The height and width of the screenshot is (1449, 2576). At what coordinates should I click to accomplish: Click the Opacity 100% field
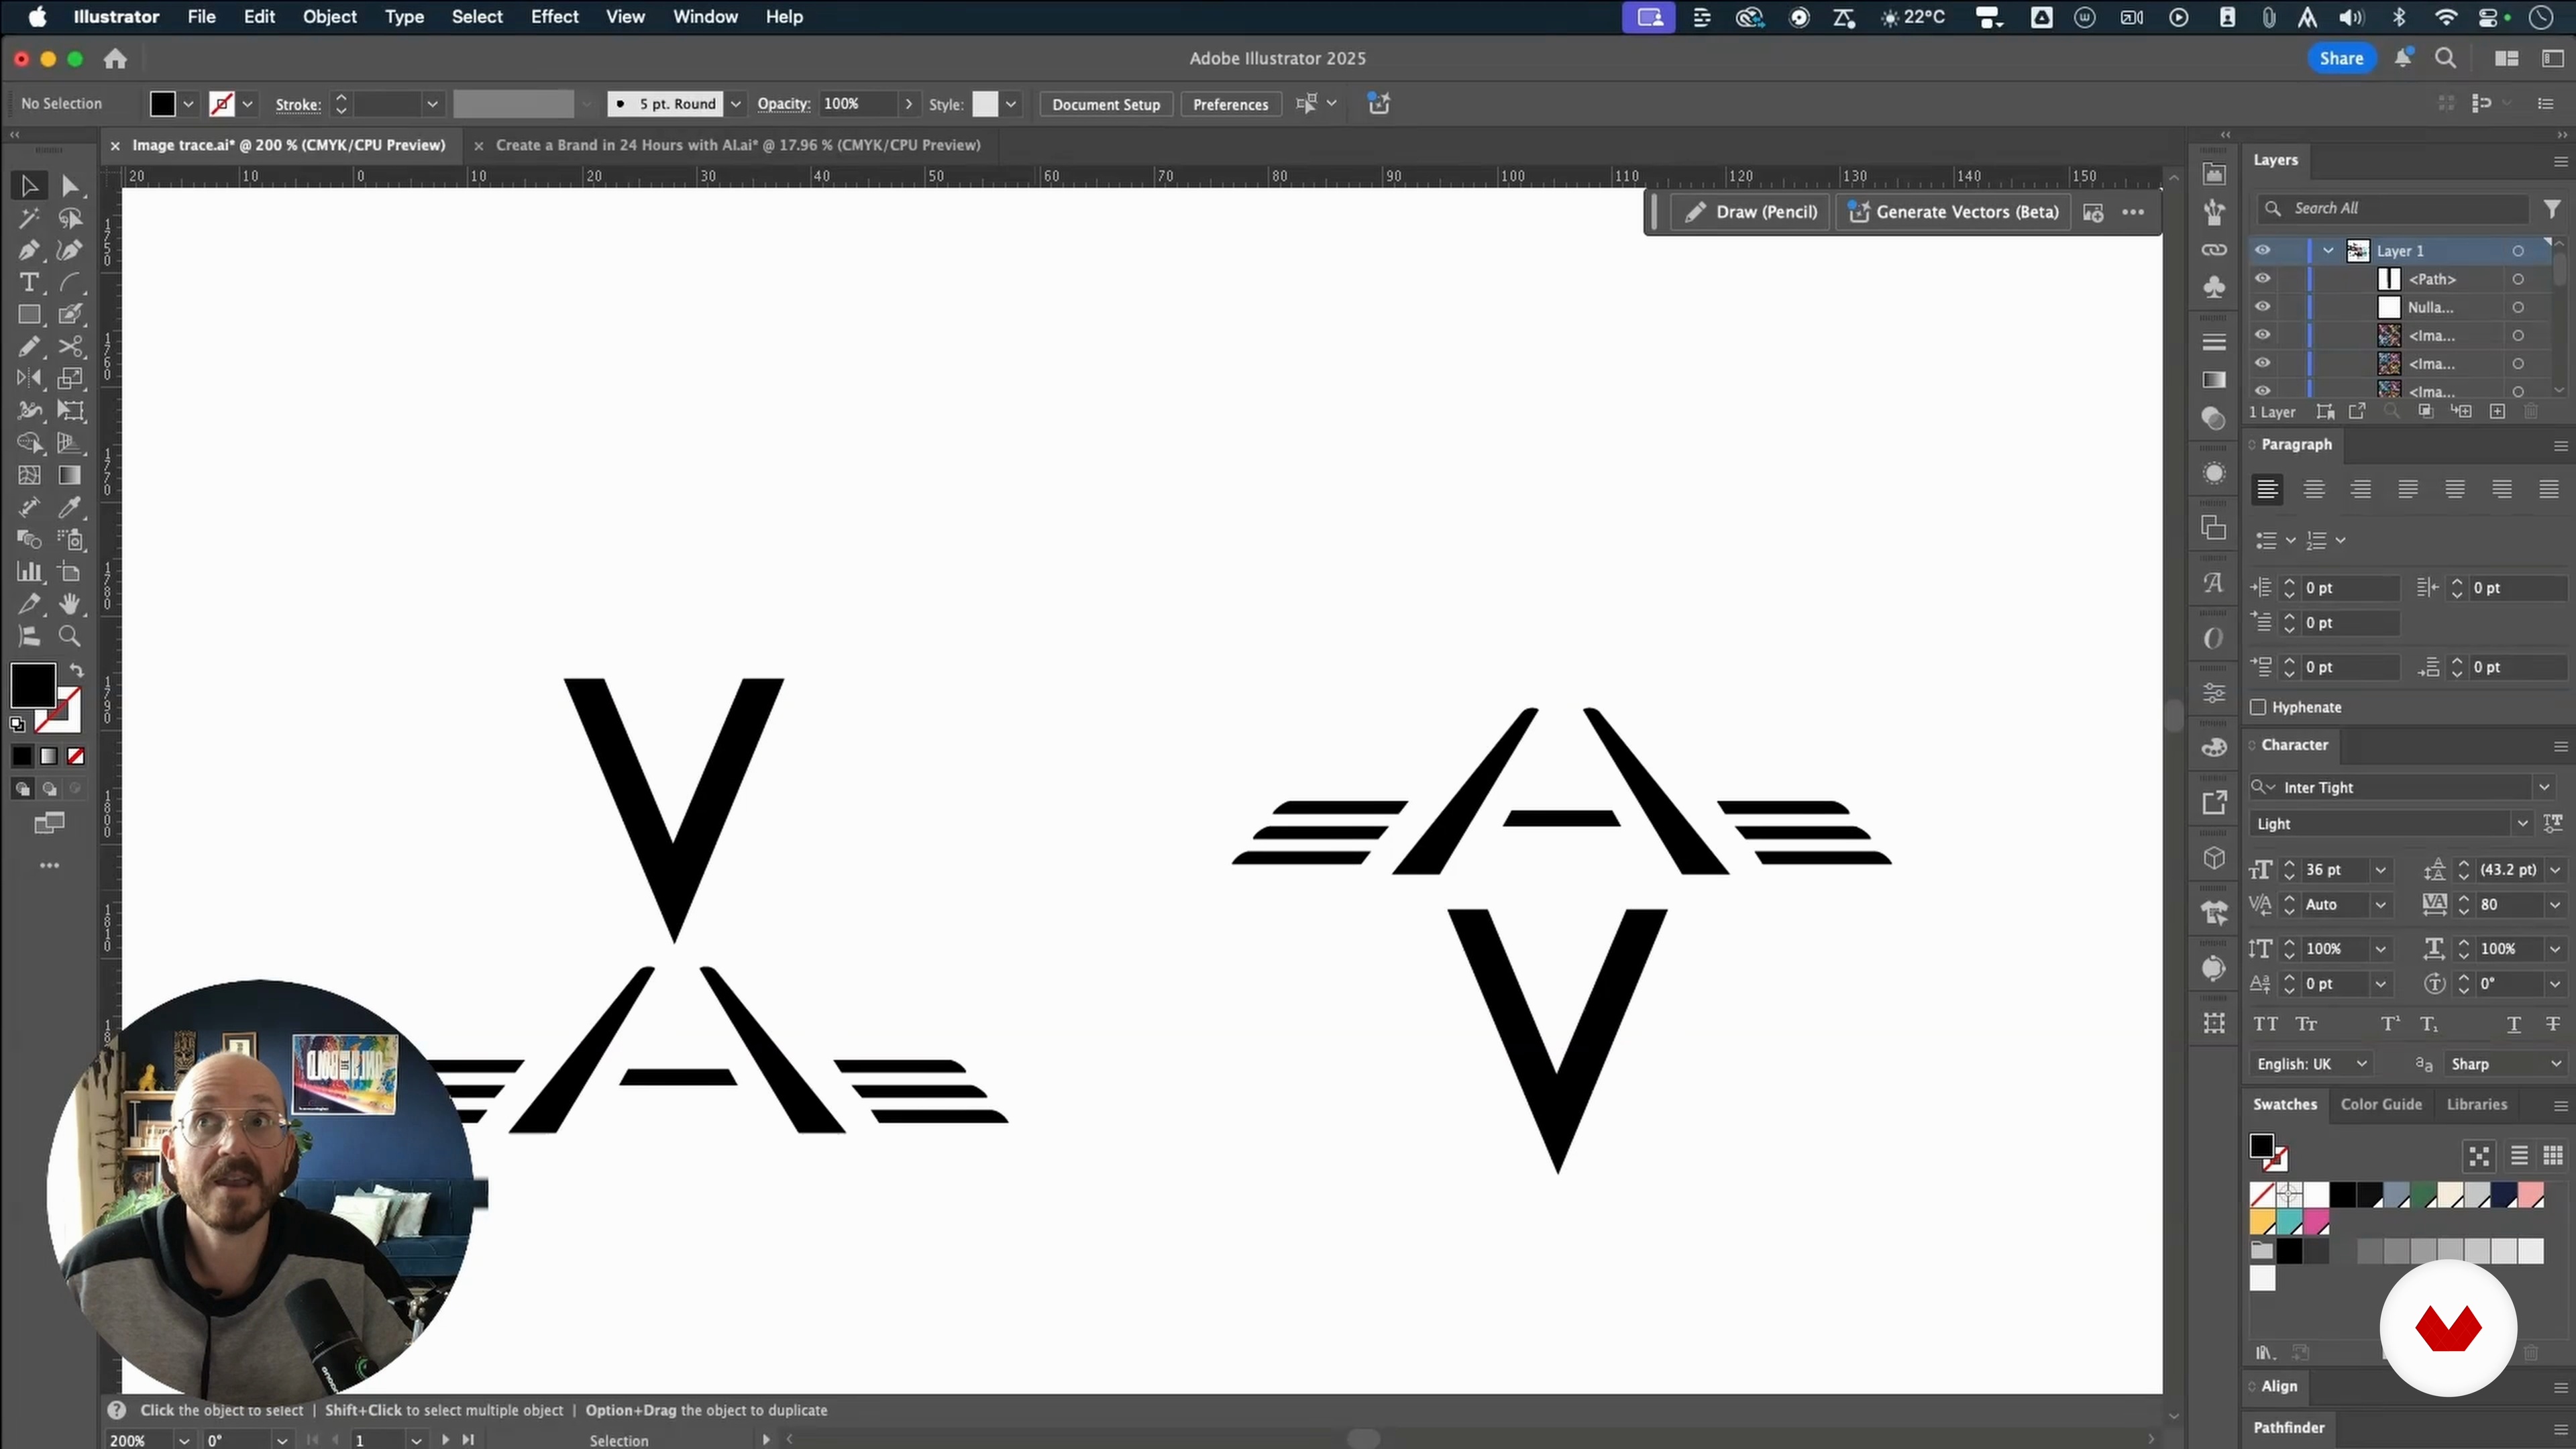pos(858,104)
